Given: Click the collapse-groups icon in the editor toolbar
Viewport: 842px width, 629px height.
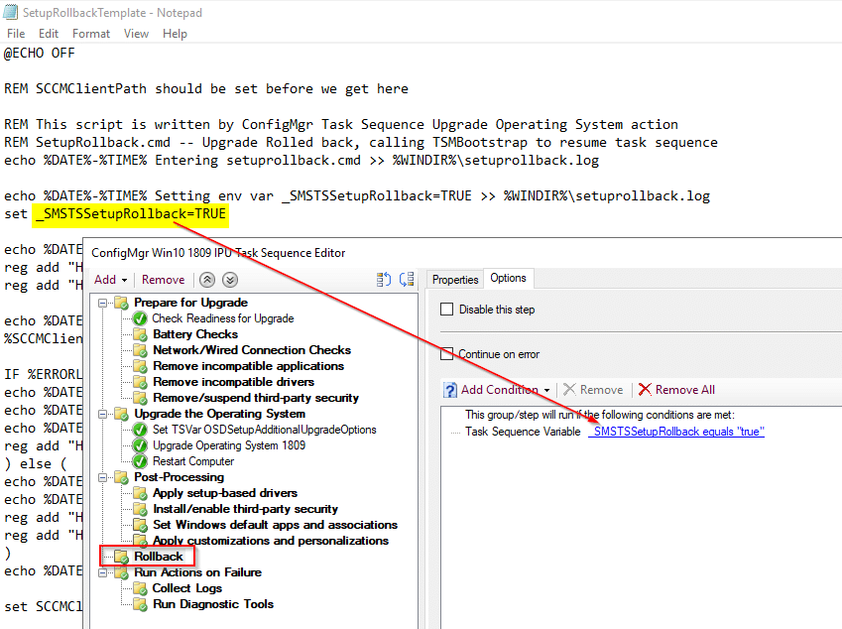Looking at the screenshot, I should 384,280.
